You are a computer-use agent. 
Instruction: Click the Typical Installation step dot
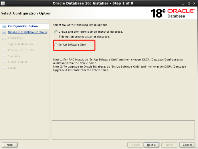pos(4,44)
